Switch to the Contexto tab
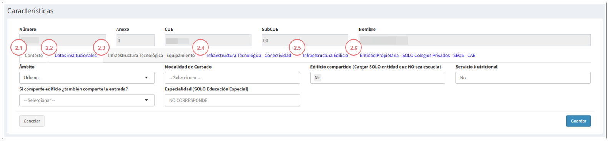This screenshot has width=608, height=141. click(x=34, y=56)
